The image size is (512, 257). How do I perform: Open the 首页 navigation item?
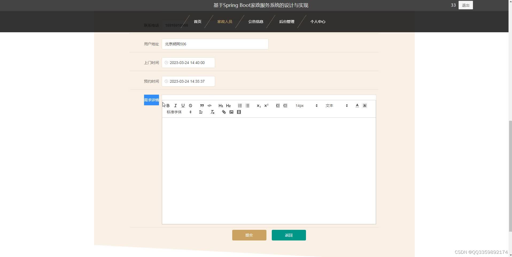point(197,22)
